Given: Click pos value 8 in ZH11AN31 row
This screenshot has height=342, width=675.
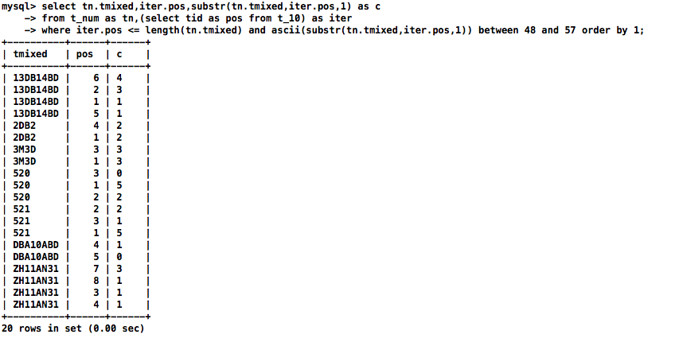Looking at the screenshot, I should [x=96, y=281].
